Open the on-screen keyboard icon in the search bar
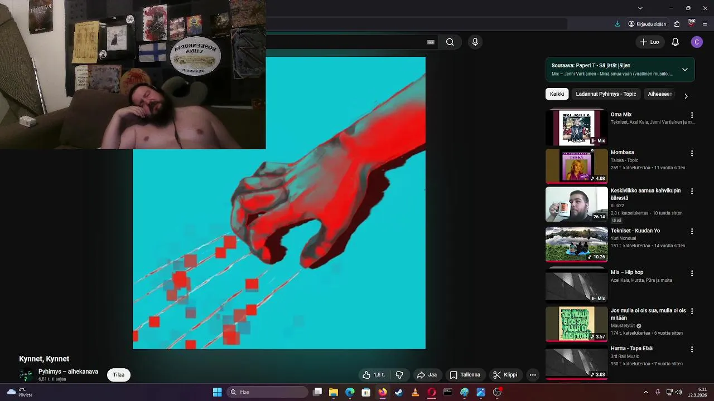Screen dimensions: 714x401 [x=431, y=42]
